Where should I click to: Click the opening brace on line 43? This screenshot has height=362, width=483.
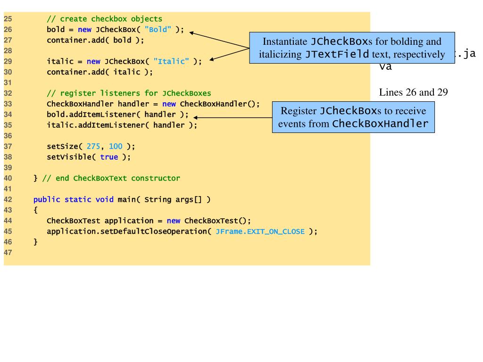[x=35, y=210]
